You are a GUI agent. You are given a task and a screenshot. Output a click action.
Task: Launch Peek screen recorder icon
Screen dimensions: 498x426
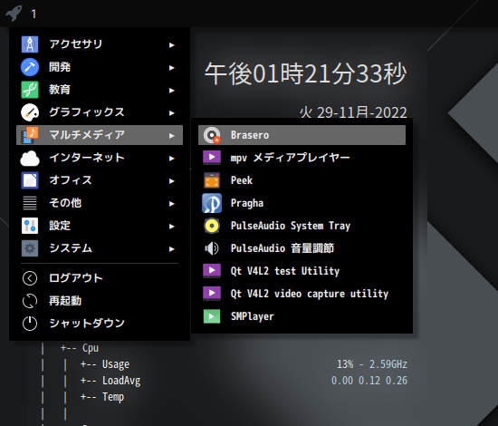tap(212, 180)
